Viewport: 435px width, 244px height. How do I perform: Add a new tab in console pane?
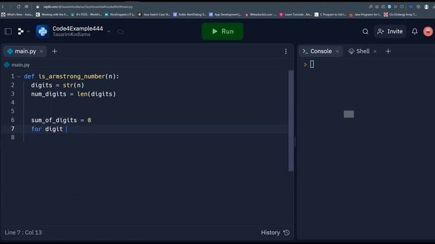click(x=388, y=52)
